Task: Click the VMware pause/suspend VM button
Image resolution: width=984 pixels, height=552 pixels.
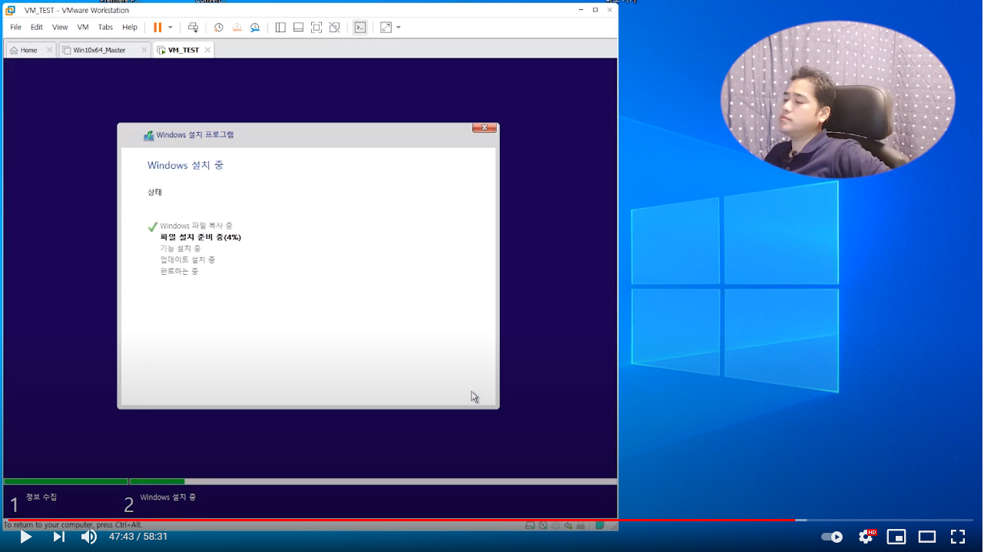Action: (157, 28)
